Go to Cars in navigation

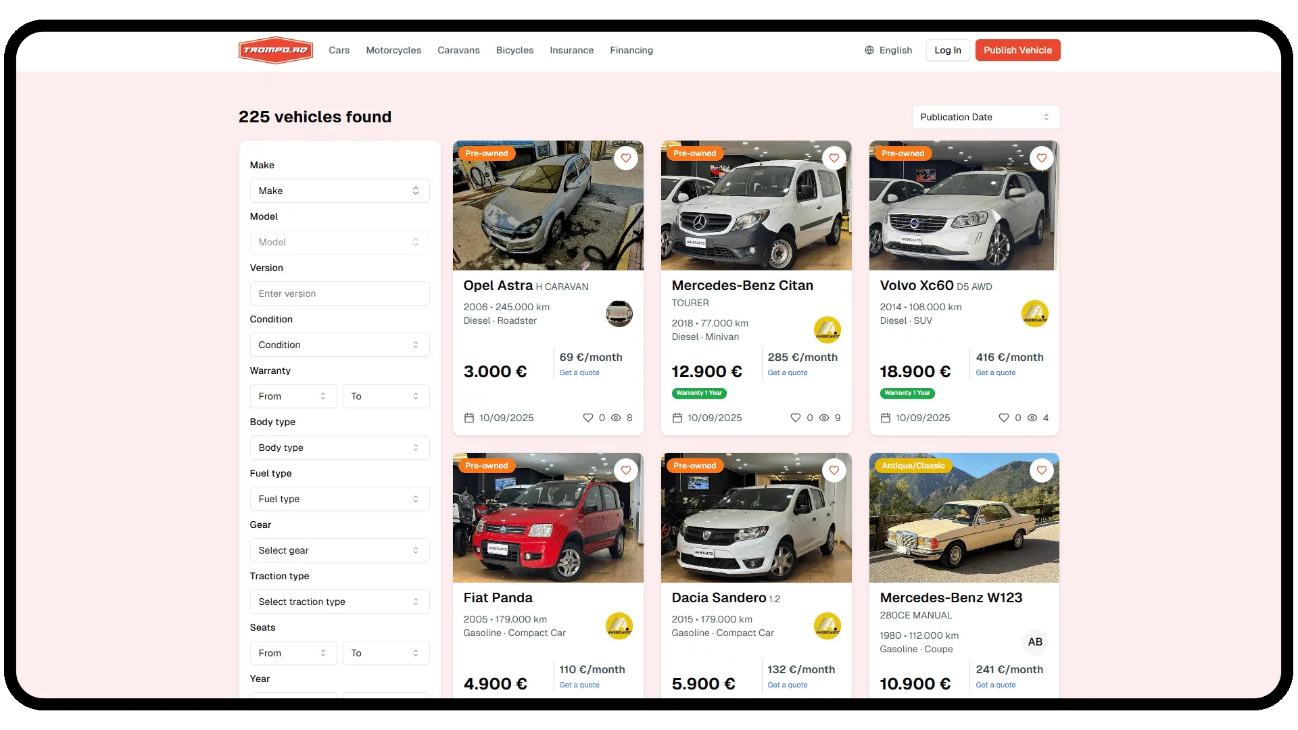click(x=339, y=50)
